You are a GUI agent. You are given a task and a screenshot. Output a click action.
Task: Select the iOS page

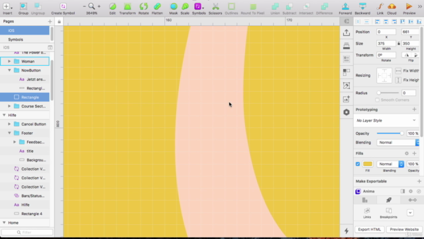(25, 31)
